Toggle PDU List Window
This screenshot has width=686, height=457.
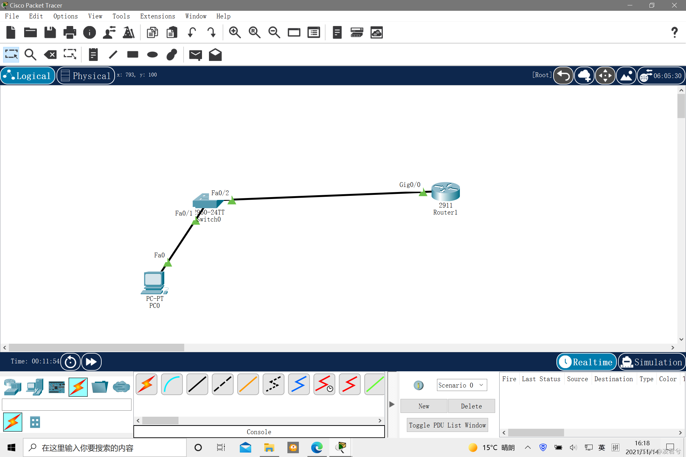(x=447, y=425)
